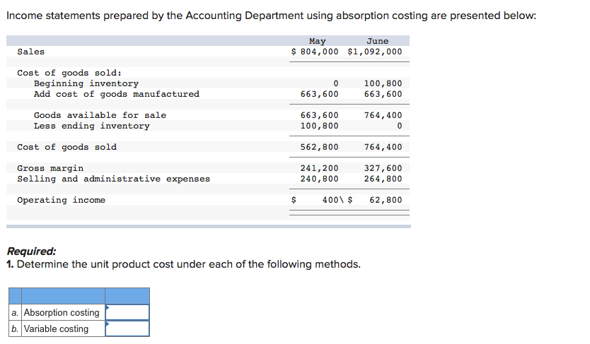Select the 'b. Variable costing' row label
The height and width of the screenshot is (344, 590).
click(57, 328)
